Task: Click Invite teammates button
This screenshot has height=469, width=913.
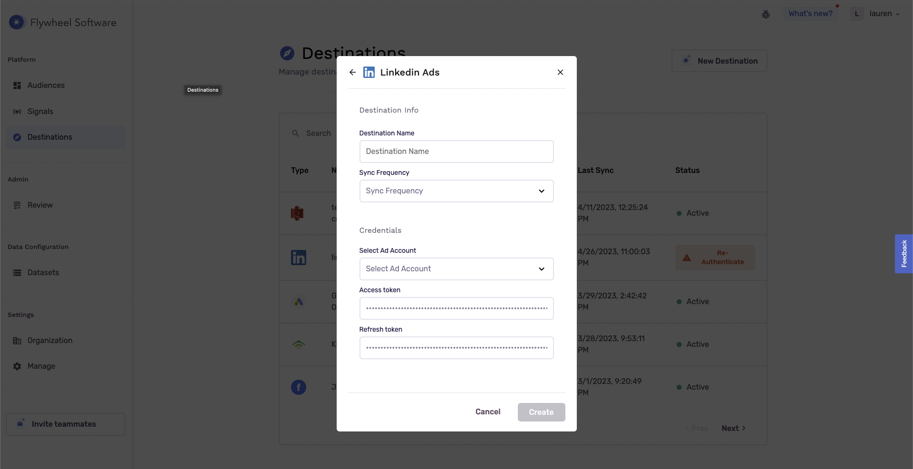Action: click(66, 424)
